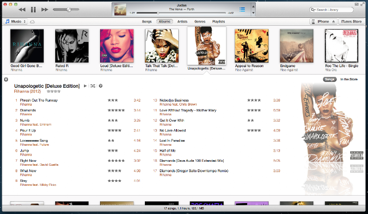Viewport: 368px width, 214px height.
Task: Select track Jump
Action: (x=24, y=150)
